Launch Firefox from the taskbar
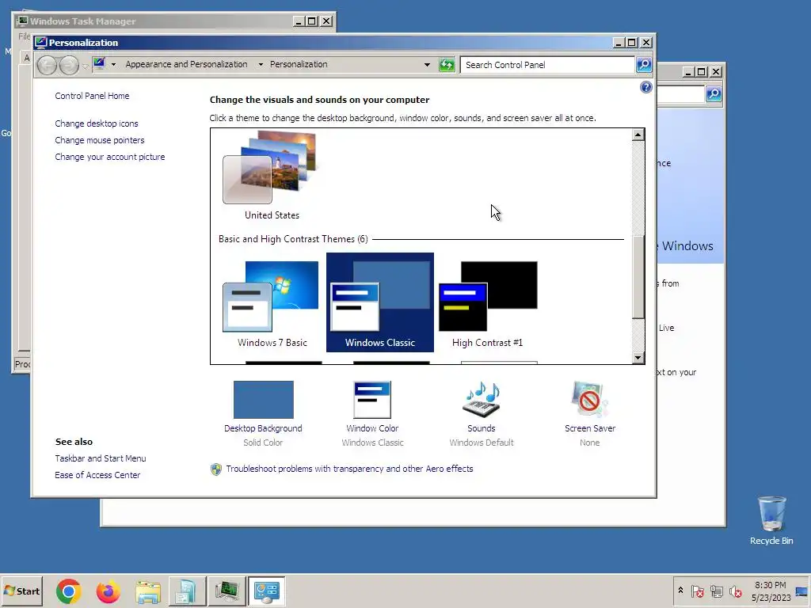Screen dimensions: 811x608 pos(108,591)
